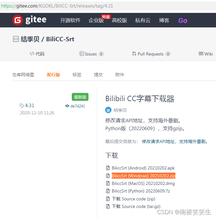This screenshot has height=218, width=216.
Task: Click the file icon for Source code (zip)
Action: tap(108, 199)
